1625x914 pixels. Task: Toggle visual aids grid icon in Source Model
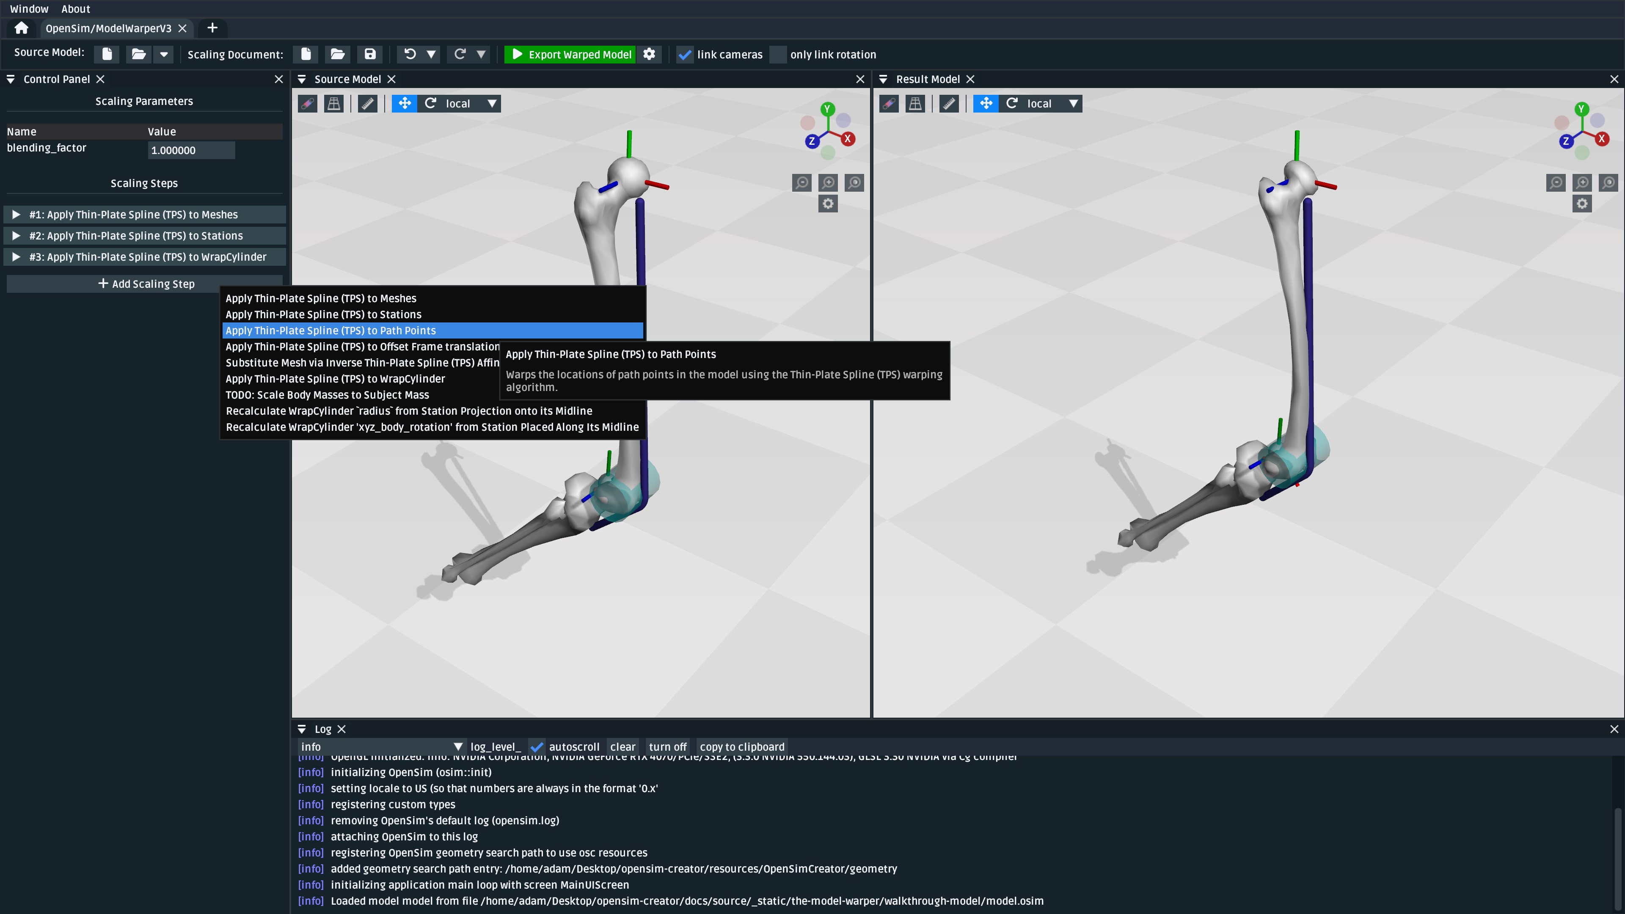pyautogui.click(x=334, y=103)
